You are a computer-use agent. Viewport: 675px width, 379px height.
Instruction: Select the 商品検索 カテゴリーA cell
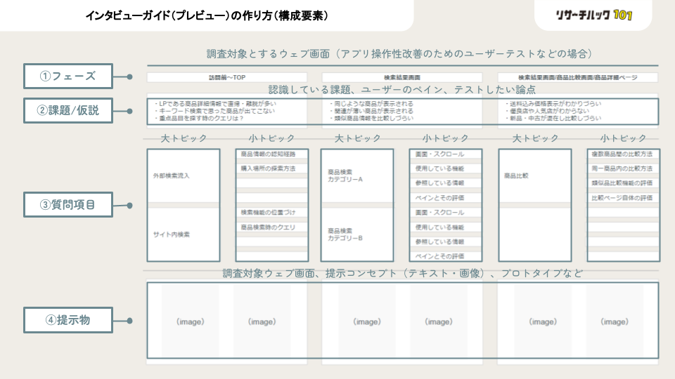[x=357, y=175]
